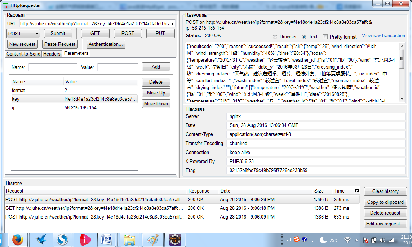
Task: Click the parameter Value input field
Action: click(x=118, y=67)
